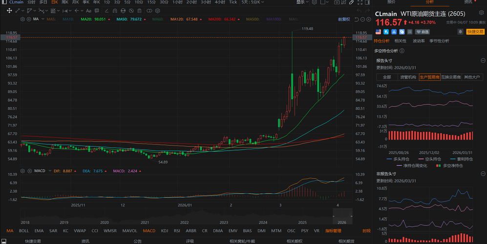
Task: Filter positions by 互换交易商
Action: 451,77
